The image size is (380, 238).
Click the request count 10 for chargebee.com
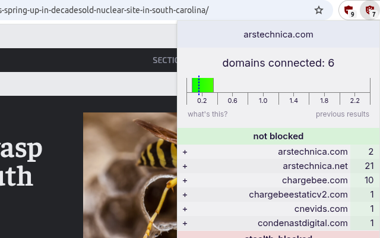point(369,180)
